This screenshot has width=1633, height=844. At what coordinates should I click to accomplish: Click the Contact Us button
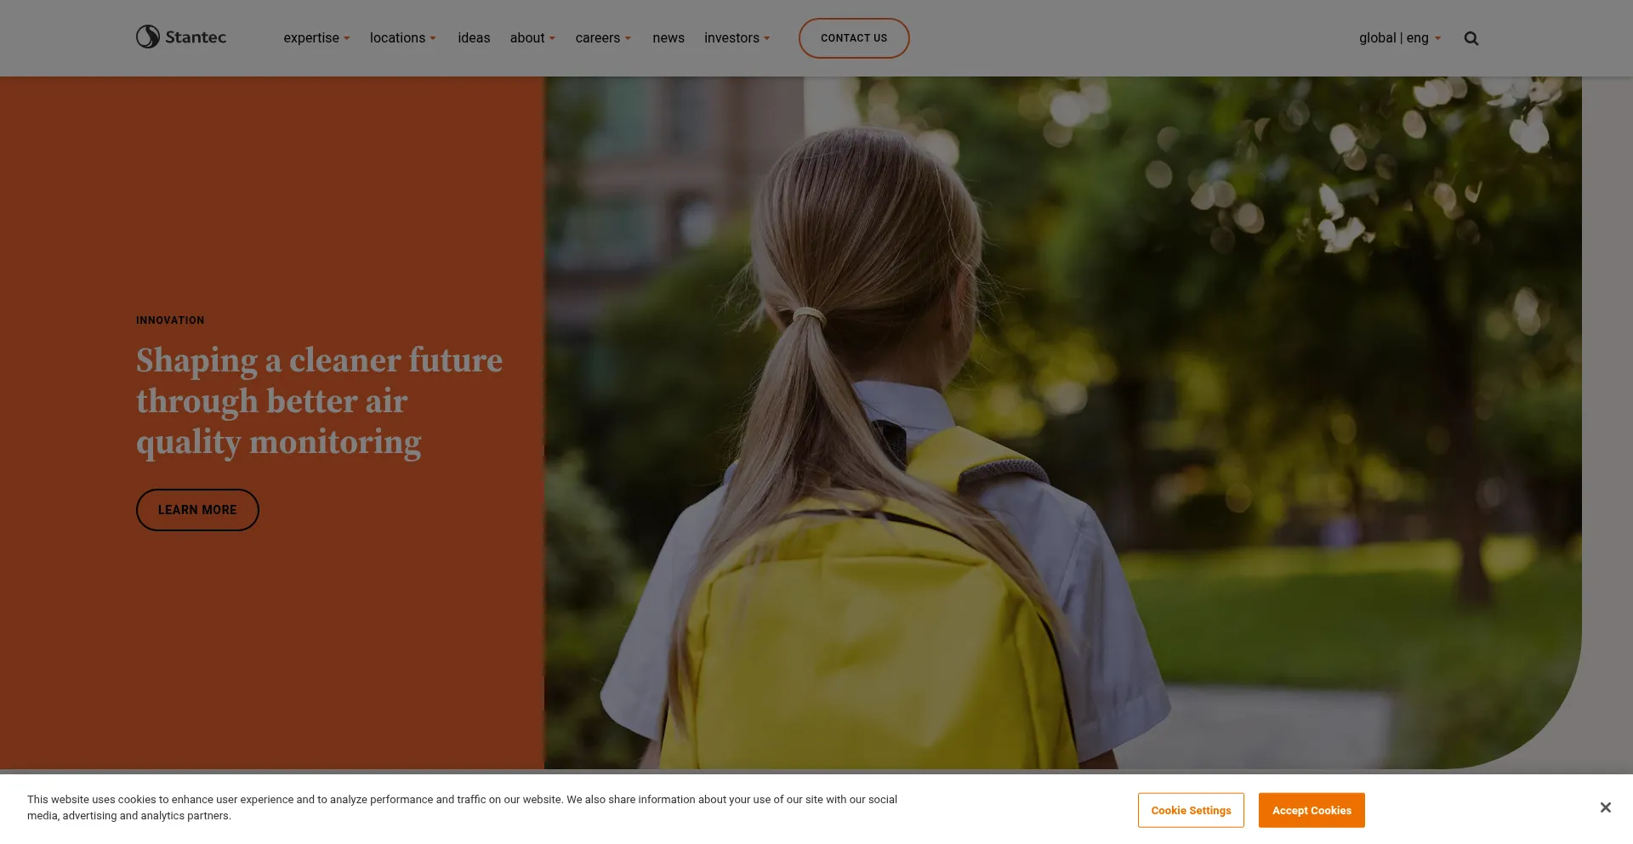(x=854, y=38)
